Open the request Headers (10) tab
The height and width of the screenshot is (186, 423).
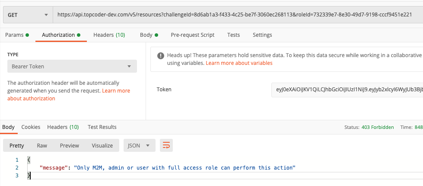pyautogui.click(x=109, y=35)
